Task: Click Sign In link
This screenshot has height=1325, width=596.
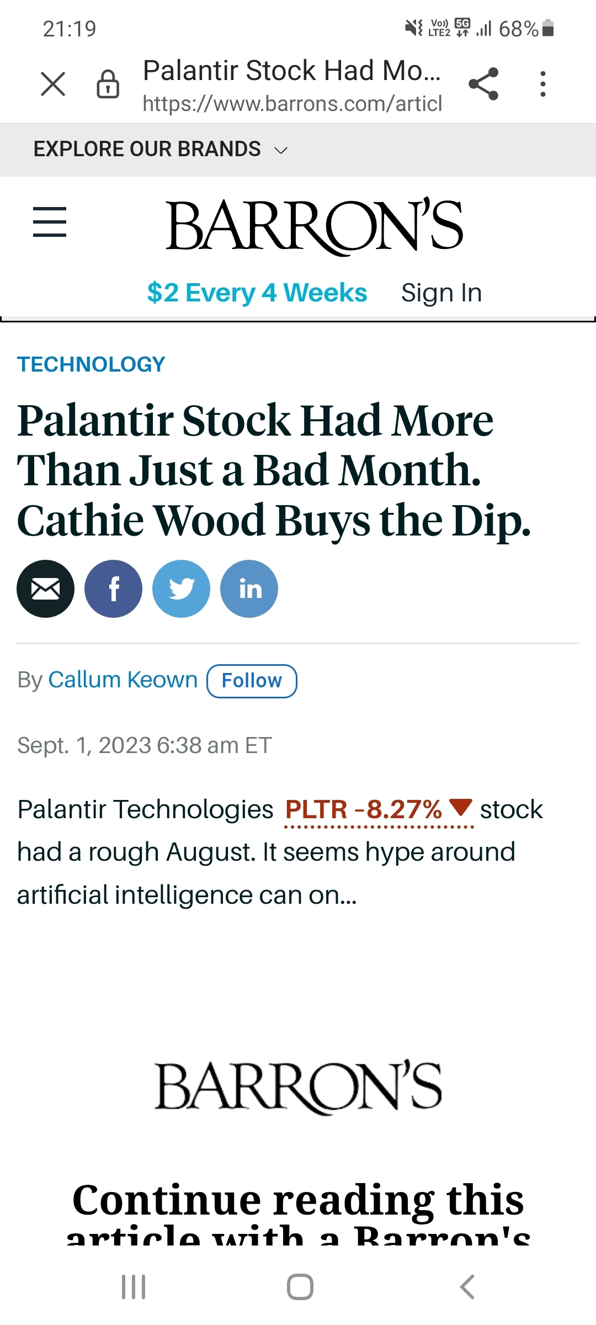Action: pyautogui.click(x=441, y=293)
